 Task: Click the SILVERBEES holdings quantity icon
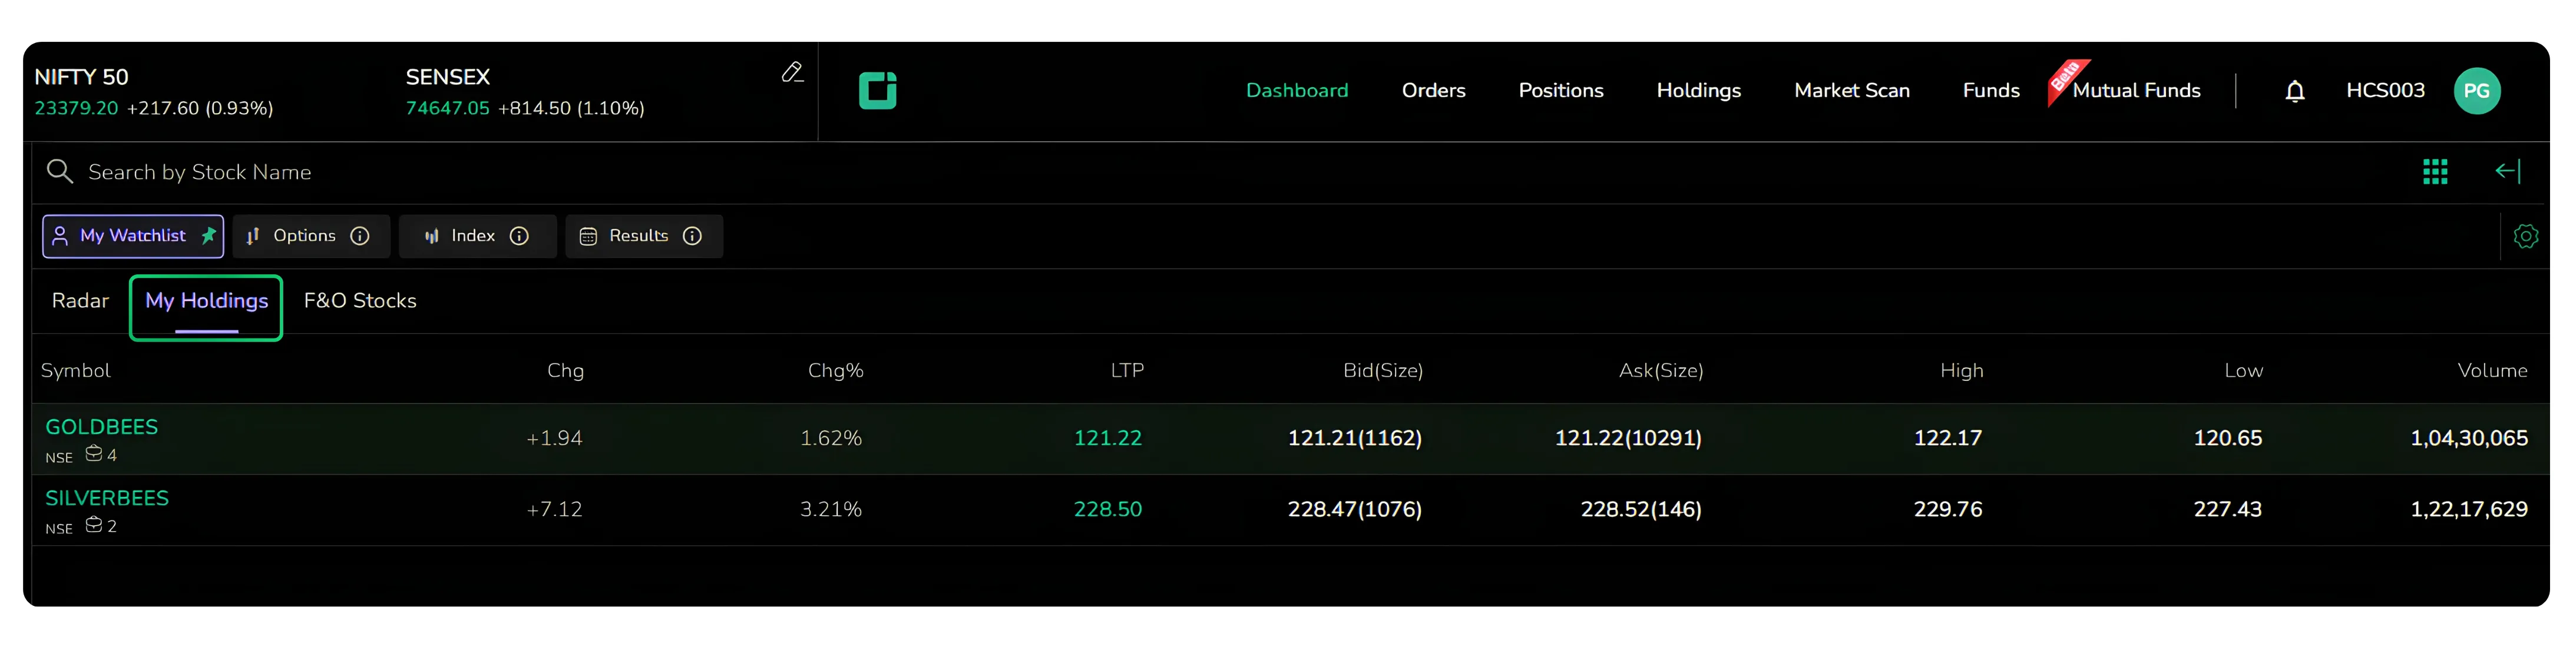pos(94,525)
